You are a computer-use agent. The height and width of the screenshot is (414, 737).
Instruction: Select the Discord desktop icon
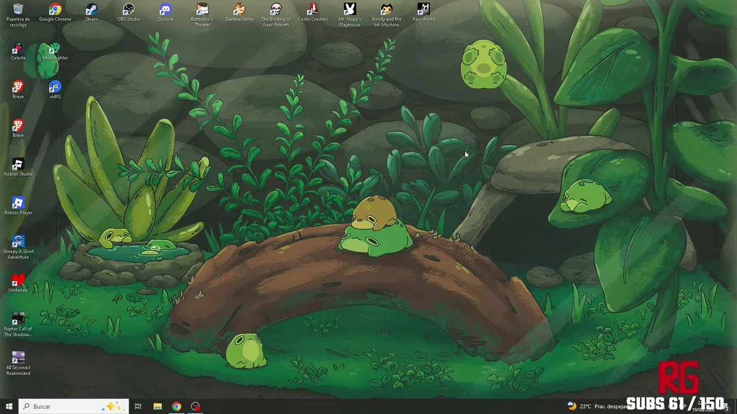tap(165, 13)
